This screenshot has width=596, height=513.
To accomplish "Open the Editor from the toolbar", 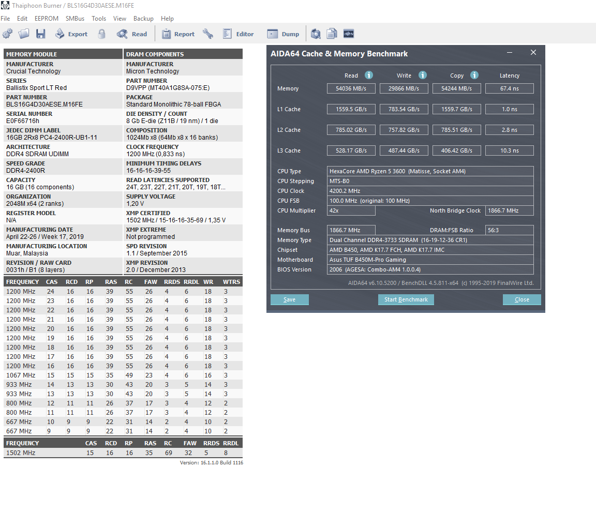I will pos(239,34).
